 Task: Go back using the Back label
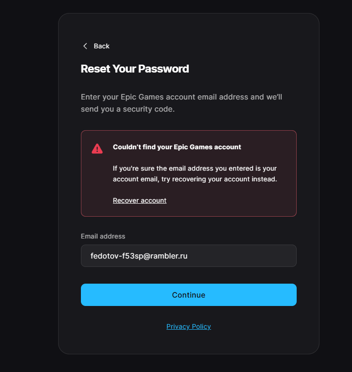pos(101,46)
